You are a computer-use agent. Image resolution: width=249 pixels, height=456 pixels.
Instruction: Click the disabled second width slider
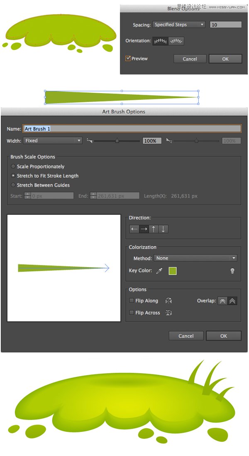point(196,141)
